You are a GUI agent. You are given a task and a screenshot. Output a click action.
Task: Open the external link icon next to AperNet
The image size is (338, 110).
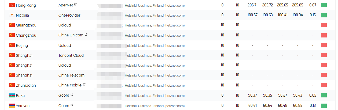tap(75, 5)
